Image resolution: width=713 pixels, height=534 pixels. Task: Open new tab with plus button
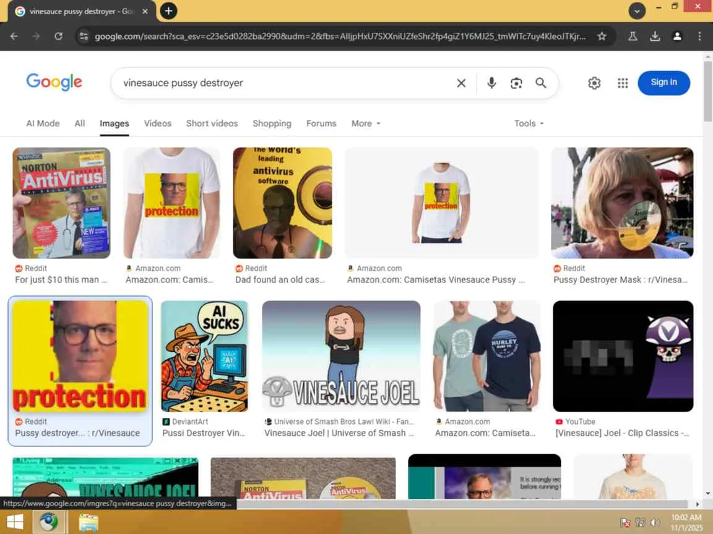pos(168,11)
